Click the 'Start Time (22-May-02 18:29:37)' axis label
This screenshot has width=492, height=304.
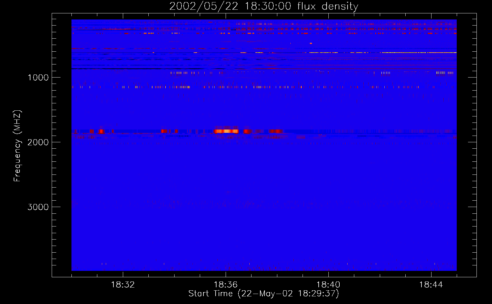(264, 294)
